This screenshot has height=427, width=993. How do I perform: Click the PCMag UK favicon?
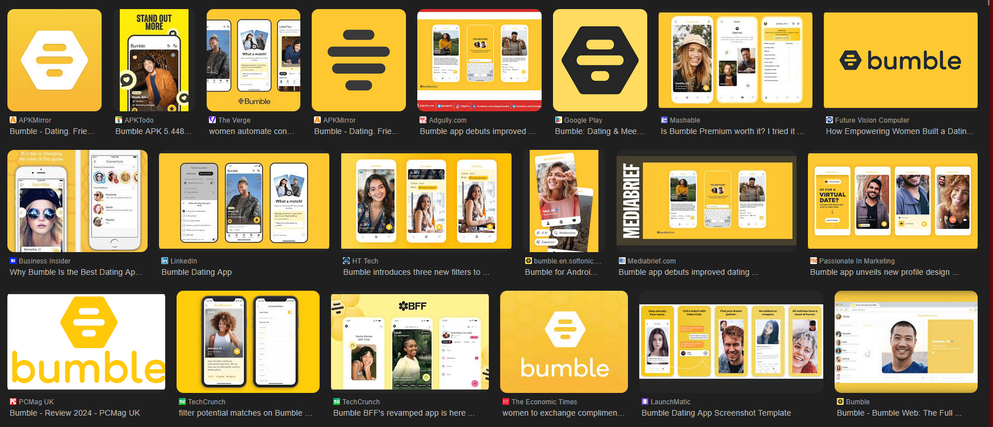(13, 402)
